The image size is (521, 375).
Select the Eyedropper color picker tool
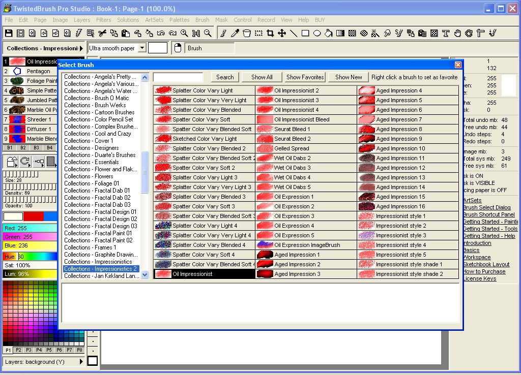point(235,33)
